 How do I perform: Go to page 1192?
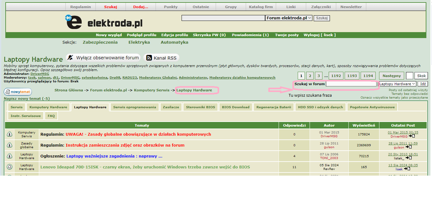point(336,76)
